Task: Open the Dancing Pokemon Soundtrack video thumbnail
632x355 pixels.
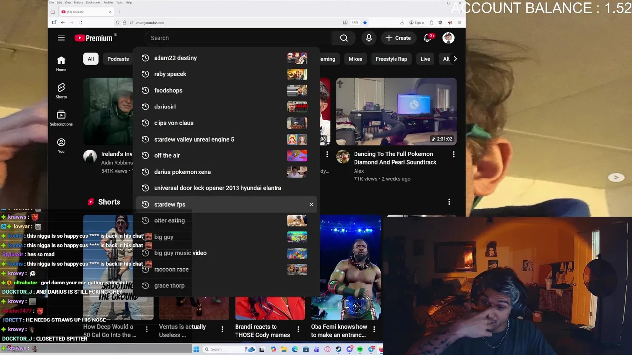Action: coord(396,111)
